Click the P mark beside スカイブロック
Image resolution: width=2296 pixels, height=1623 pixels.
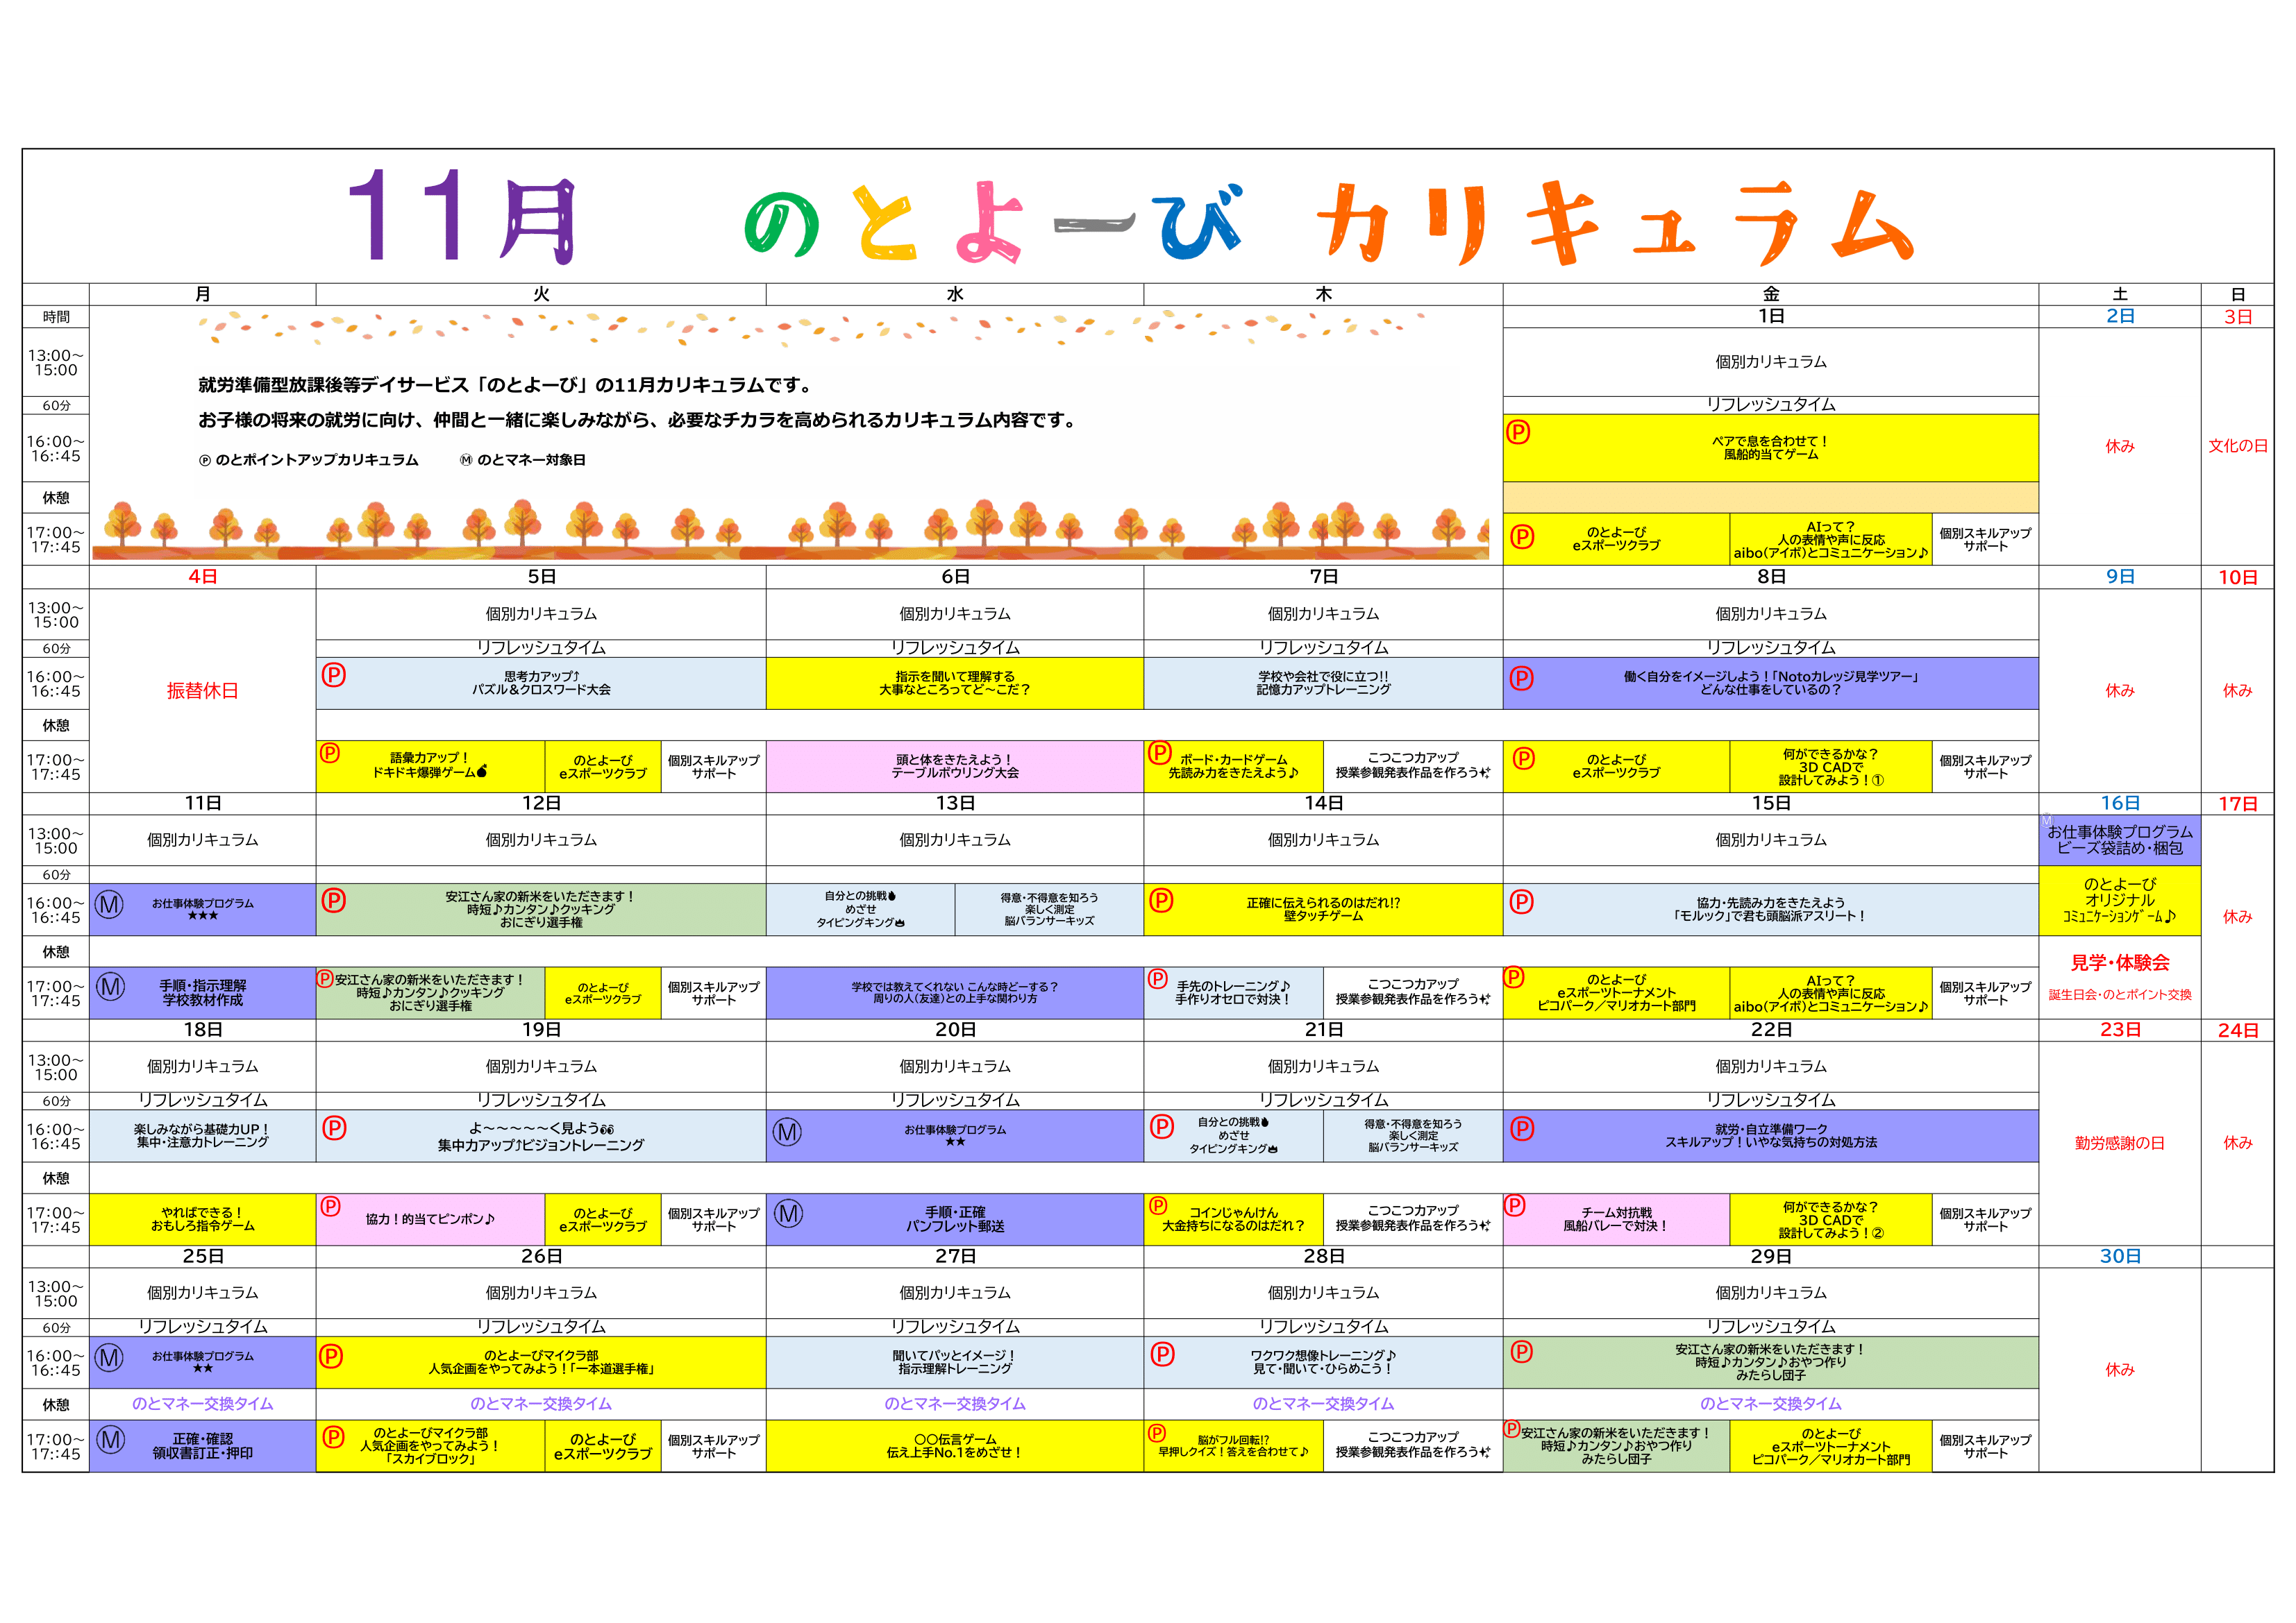pos(333,1437)
